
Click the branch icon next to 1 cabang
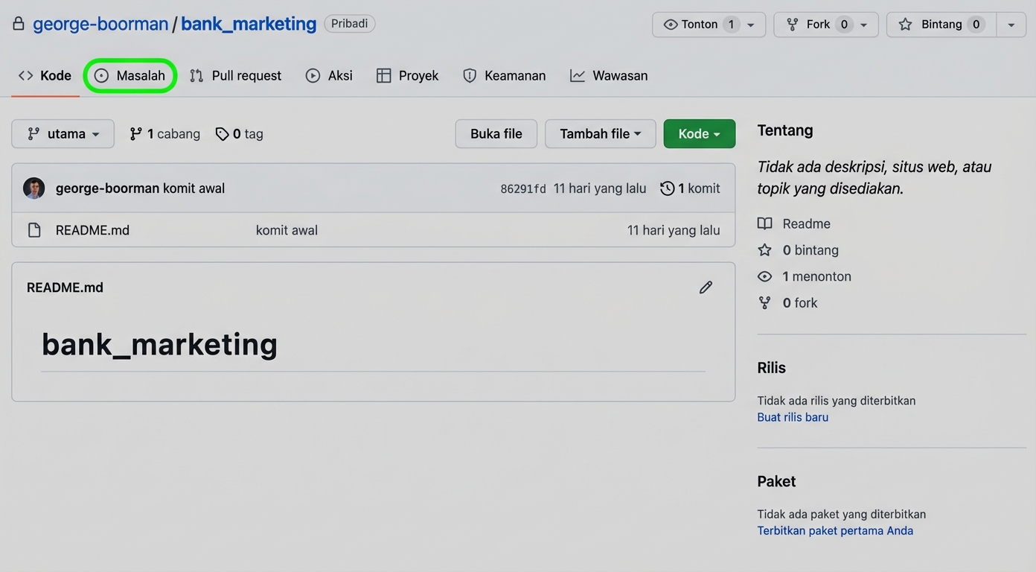point(135,134)
